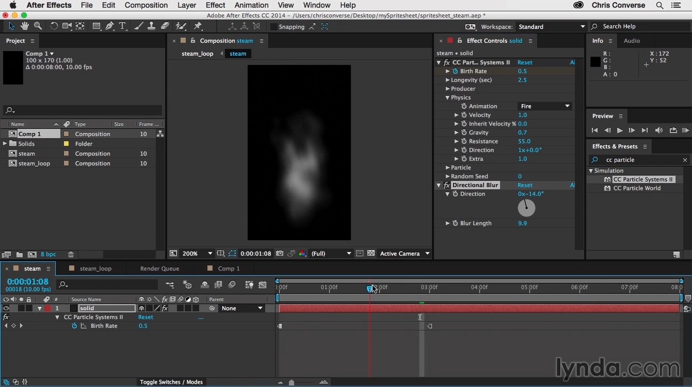Choose the Pen tool
692x387 pixels.
[x=109, y=26]
